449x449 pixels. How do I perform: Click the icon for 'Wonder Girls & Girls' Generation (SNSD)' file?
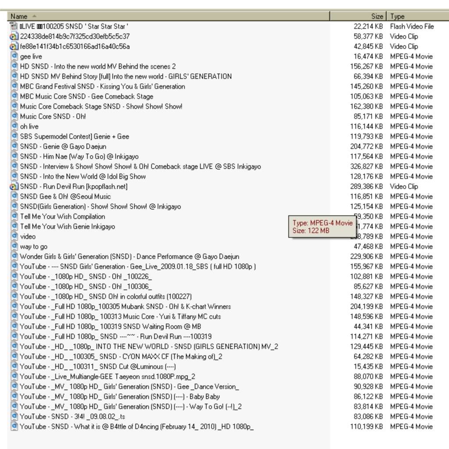coord(14,257)
